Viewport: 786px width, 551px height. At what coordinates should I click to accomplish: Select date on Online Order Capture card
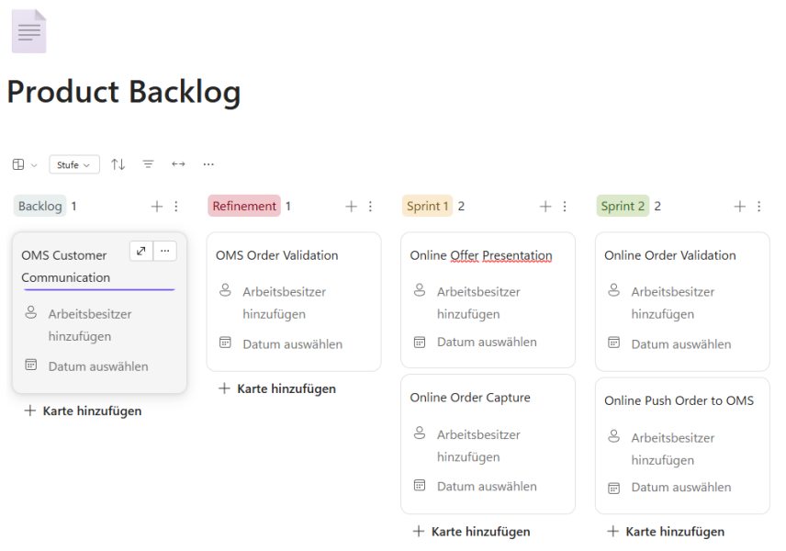pyautogui.click(x=486, y=487)
